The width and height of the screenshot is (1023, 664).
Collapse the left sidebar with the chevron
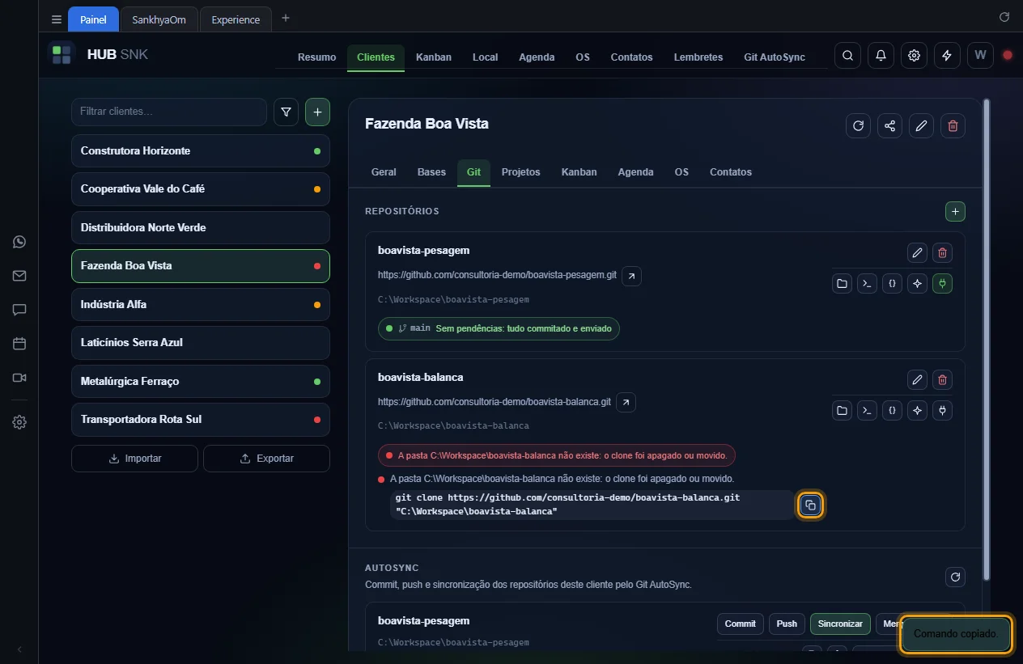pyautogui.click(x=19, y=649)
